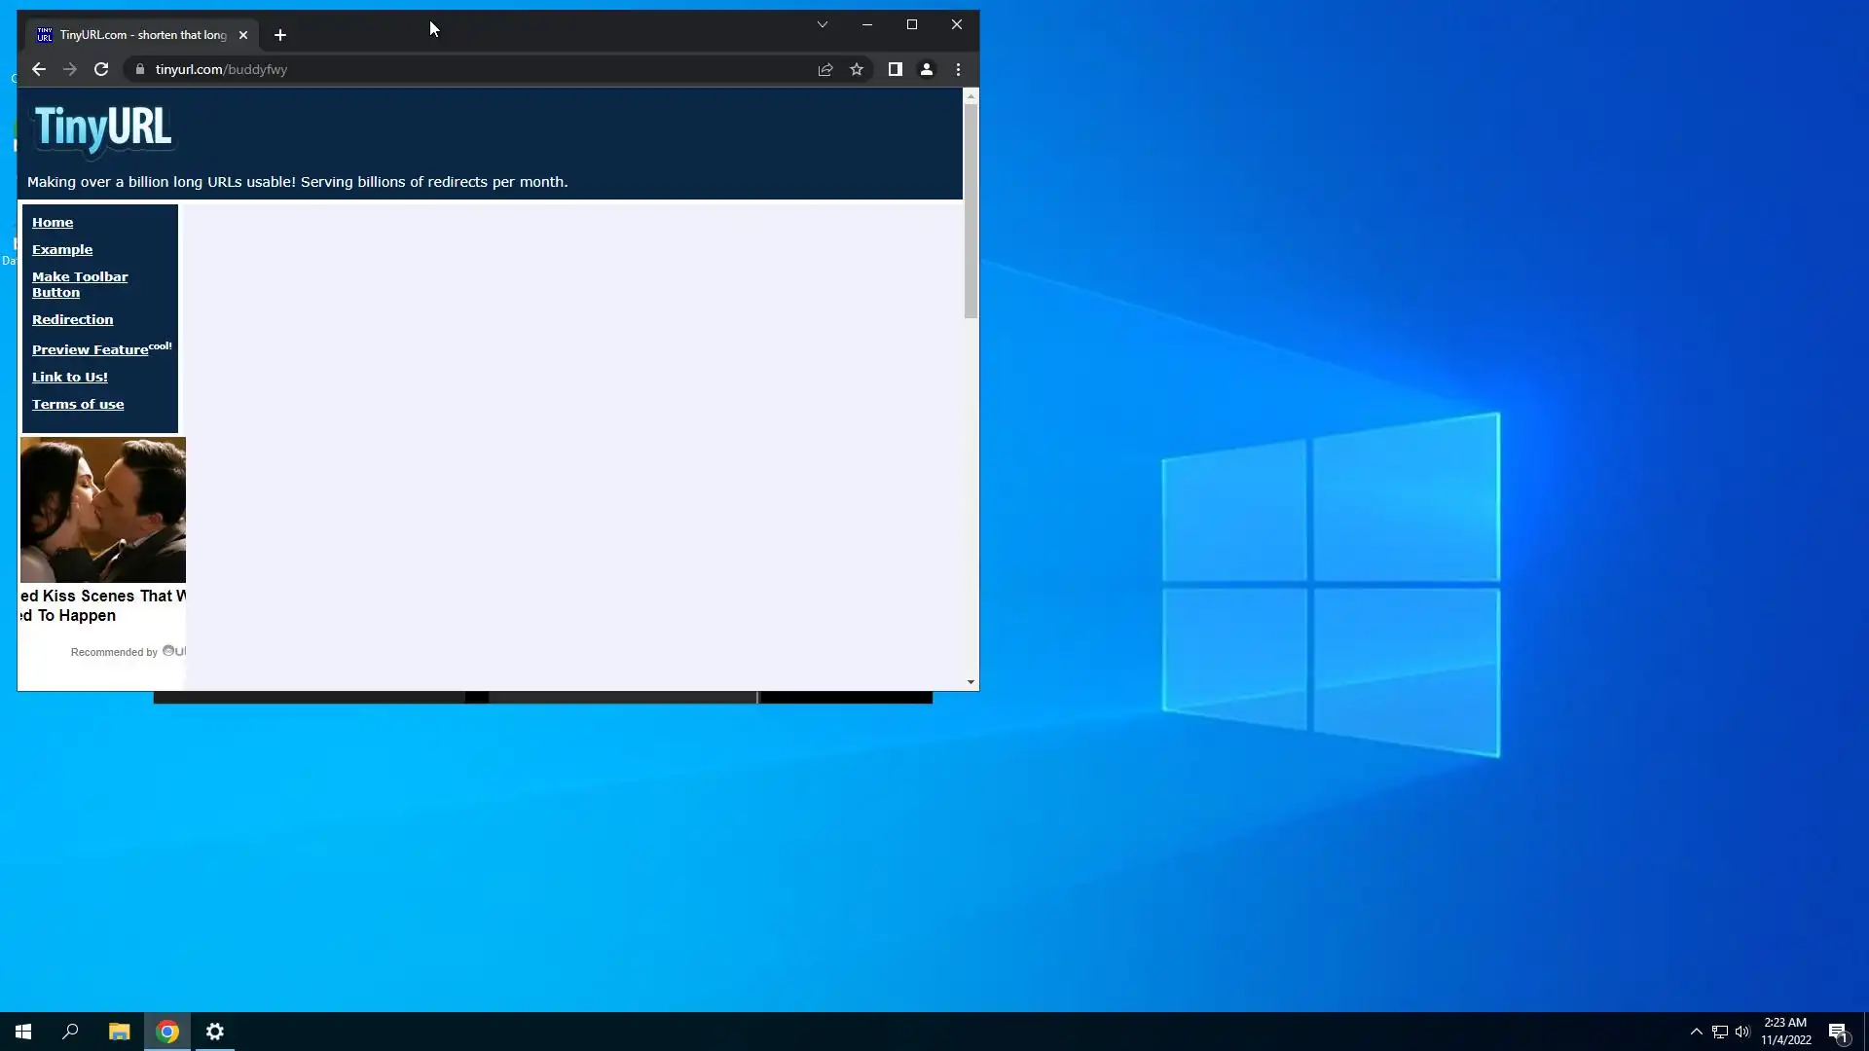Viewport: 1869px width, 1051px height.
Task: Open the Chrome three-dot menu
Action: (x=959, y=69)
